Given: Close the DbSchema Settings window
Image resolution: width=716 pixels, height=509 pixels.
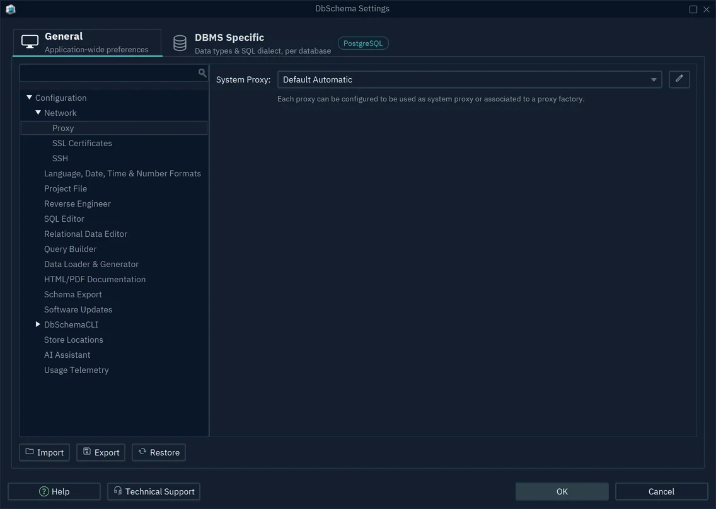Looking at the screenshot, I should tap(707, 9).
